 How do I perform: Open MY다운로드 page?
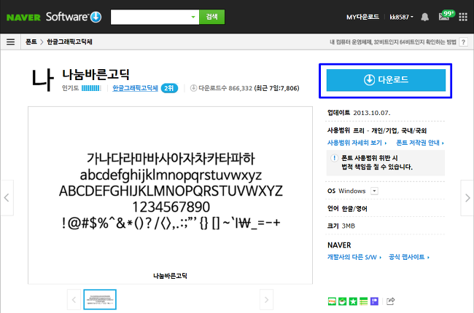tap(362, 17)
